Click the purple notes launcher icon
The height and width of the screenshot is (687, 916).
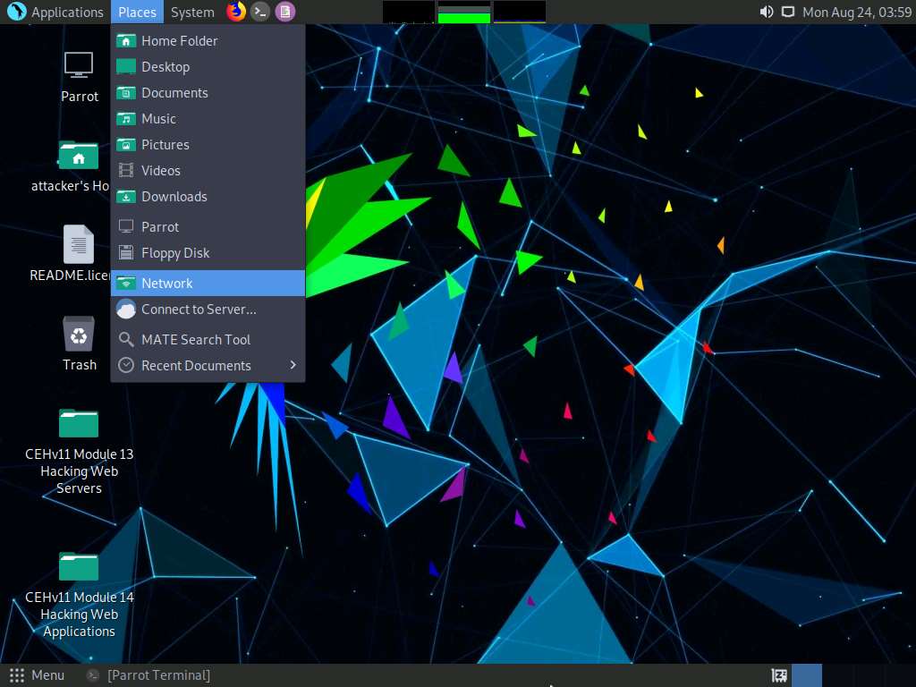285,12
